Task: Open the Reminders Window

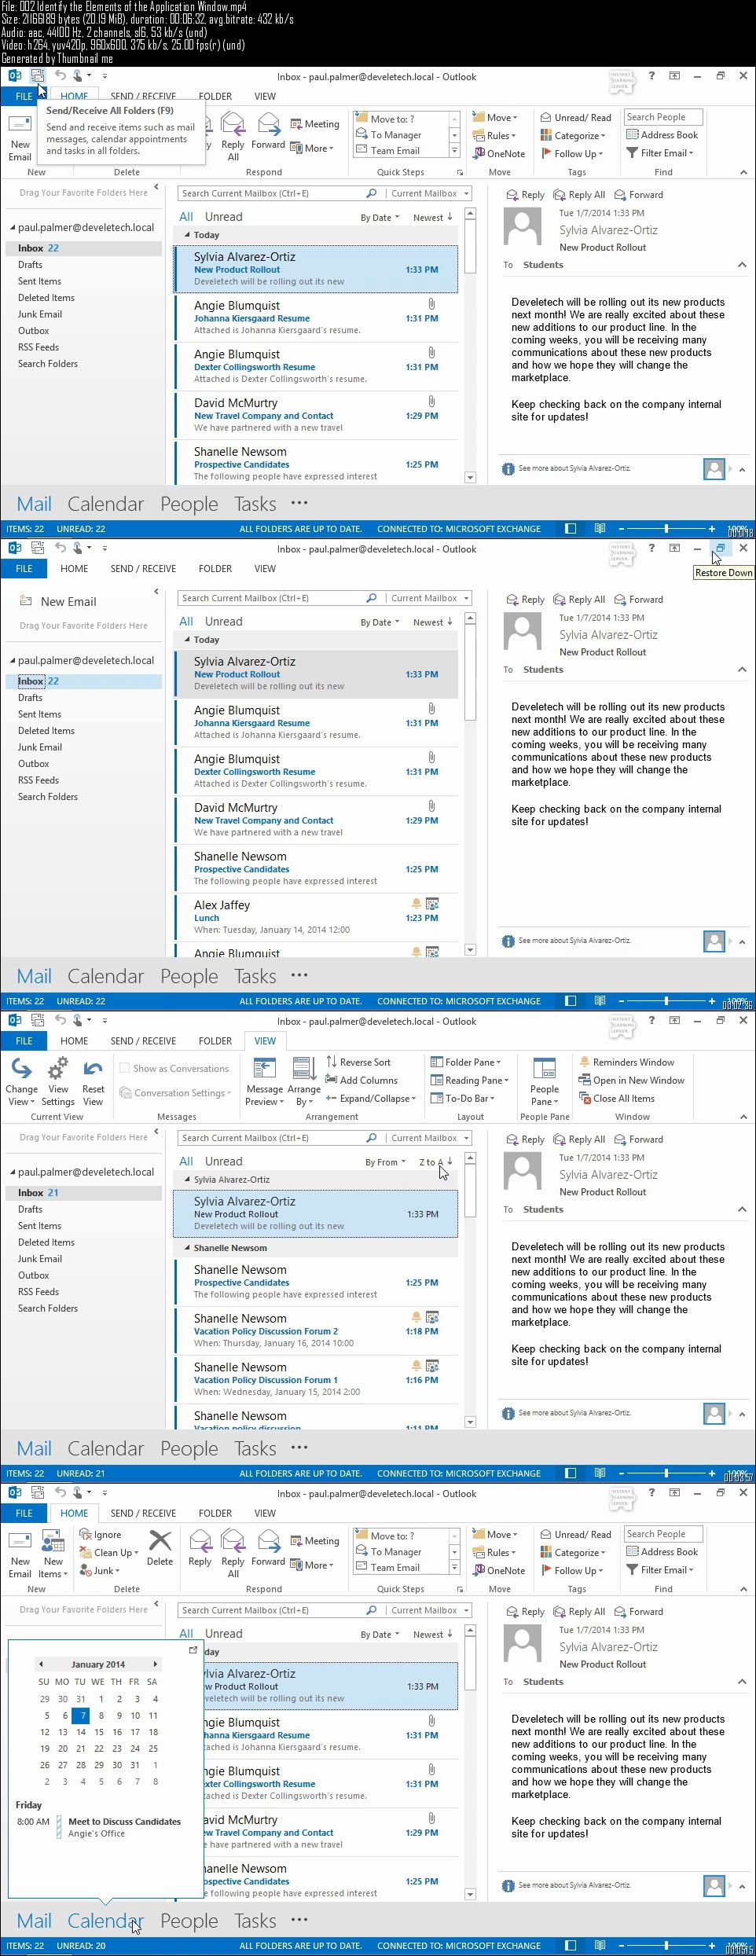Action: pos(626,1062)
